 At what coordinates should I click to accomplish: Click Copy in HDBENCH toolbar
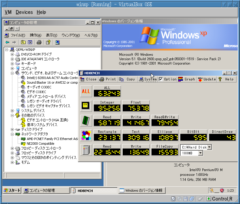[x=128, y=79]
